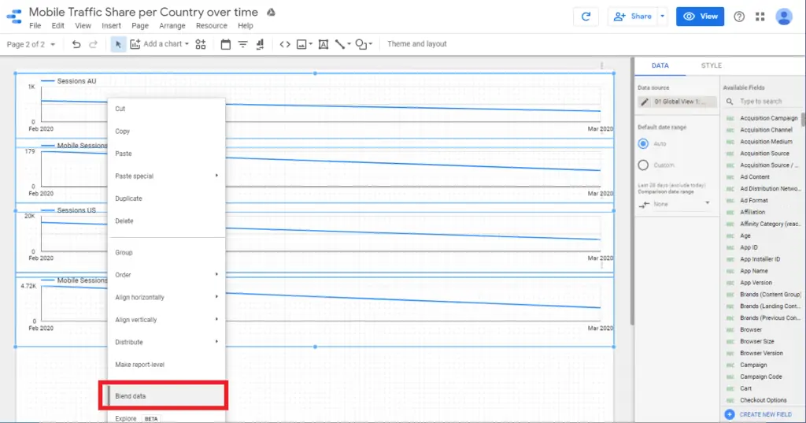Edit data source with pencil icon
The image size is (806, 423).
pyautogui.click(x=645, y=102)
